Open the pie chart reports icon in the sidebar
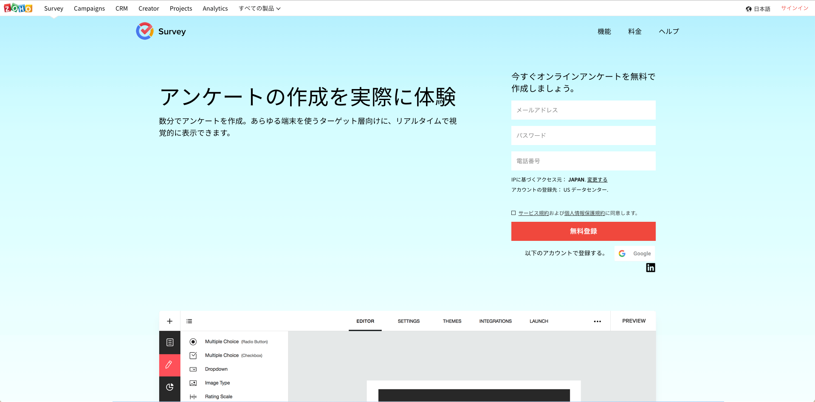The width and height of the screenshot is (815, 402). point(169,387)
